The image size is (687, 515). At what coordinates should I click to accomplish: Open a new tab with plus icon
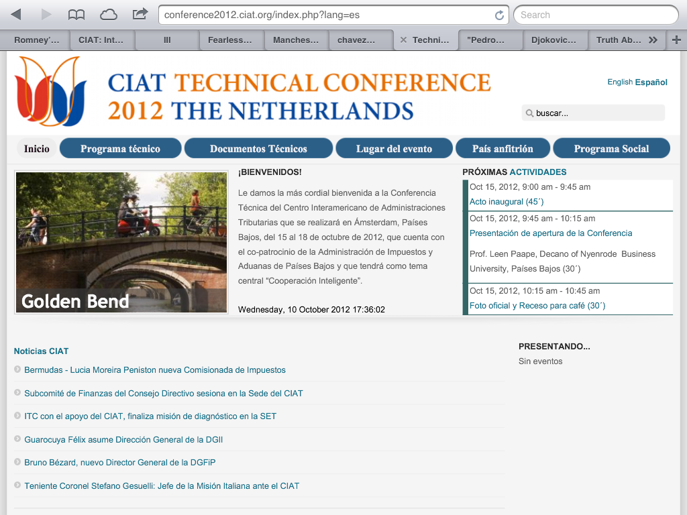[676, 40]
